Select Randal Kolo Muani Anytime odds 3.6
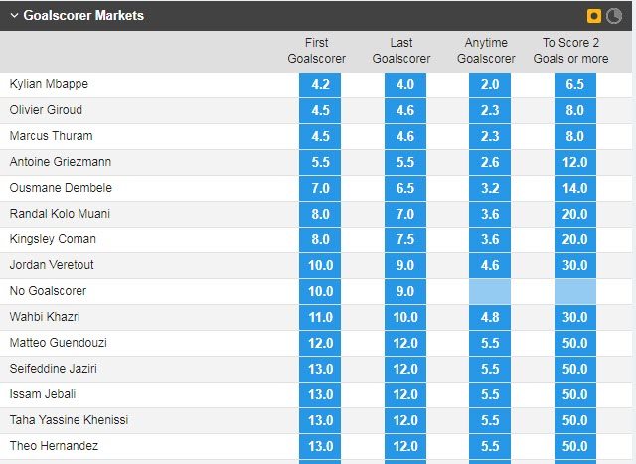The image size is (636, 464). 490,214
